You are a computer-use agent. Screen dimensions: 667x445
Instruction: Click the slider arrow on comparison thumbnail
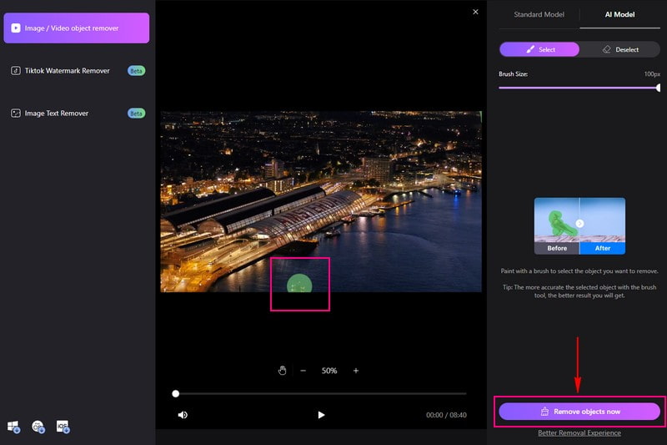point(579,223)
